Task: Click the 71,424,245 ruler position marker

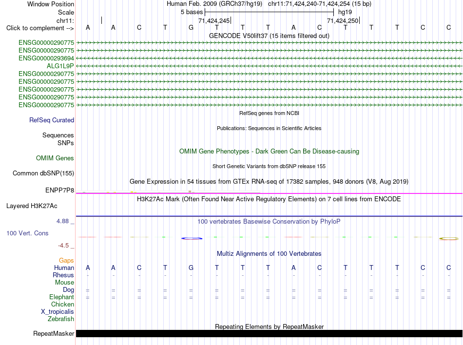Action: (214, 20)
